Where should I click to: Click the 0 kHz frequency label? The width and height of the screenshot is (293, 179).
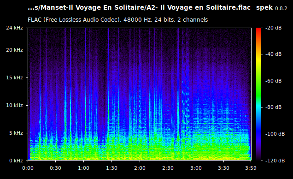(16, 161)
